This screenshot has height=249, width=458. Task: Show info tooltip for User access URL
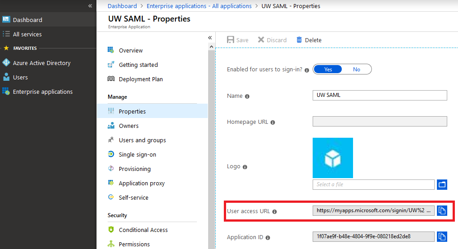[x=274, y=212]
